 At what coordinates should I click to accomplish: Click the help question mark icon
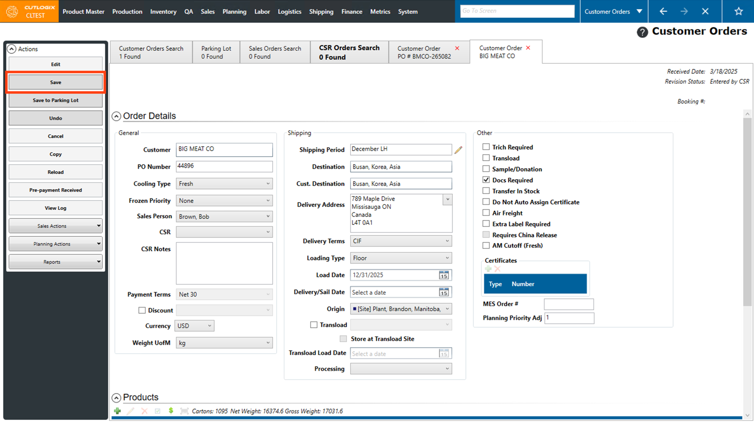pos(642,32)
